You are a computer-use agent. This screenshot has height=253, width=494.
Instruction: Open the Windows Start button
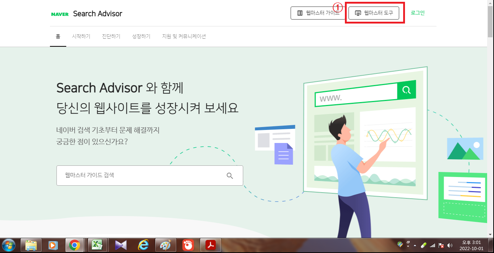click(x=8, y=245)
